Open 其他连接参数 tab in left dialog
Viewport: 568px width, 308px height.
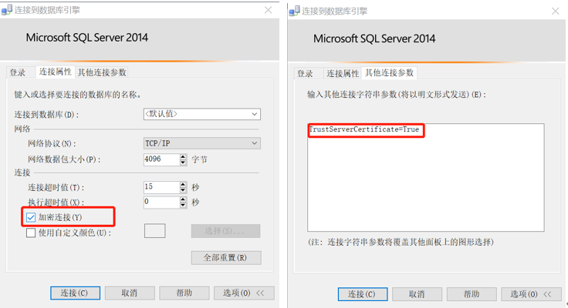tap(102, 72)
